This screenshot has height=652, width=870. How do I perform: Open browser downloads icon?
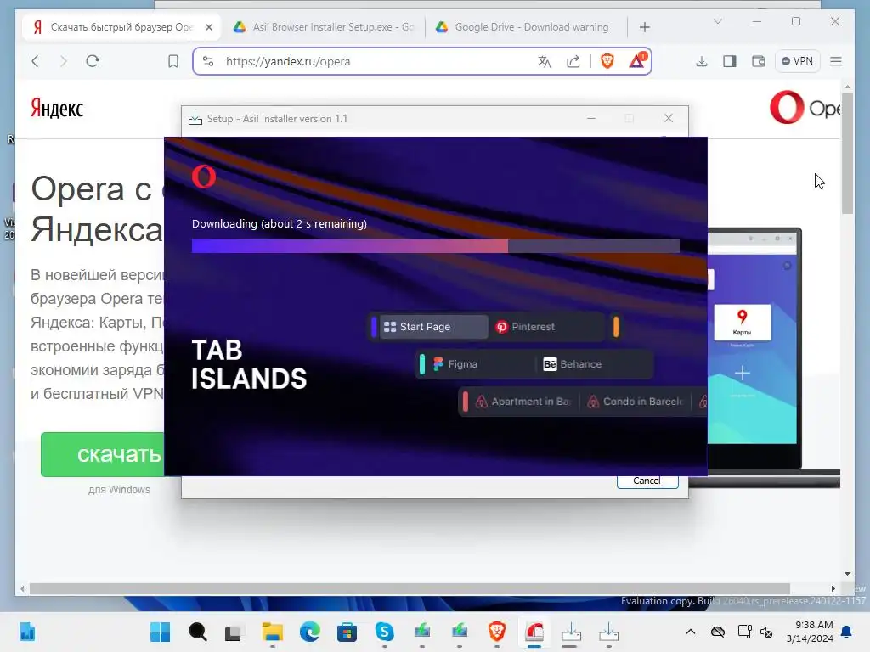tap(701, 61)
